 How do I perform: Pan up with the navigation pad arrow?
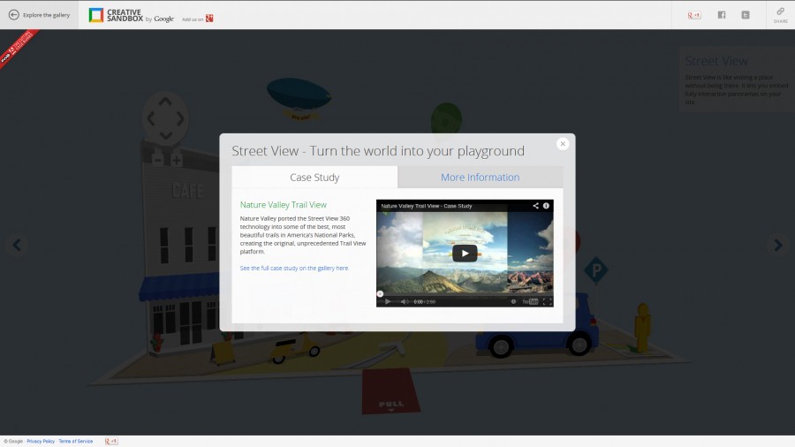click(165, 102)
